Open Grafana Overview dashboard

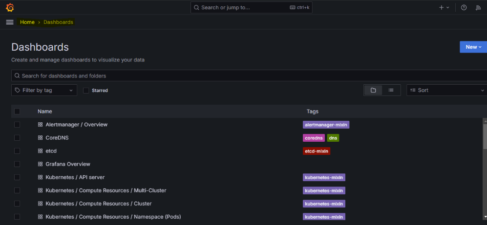click(68, 164)
